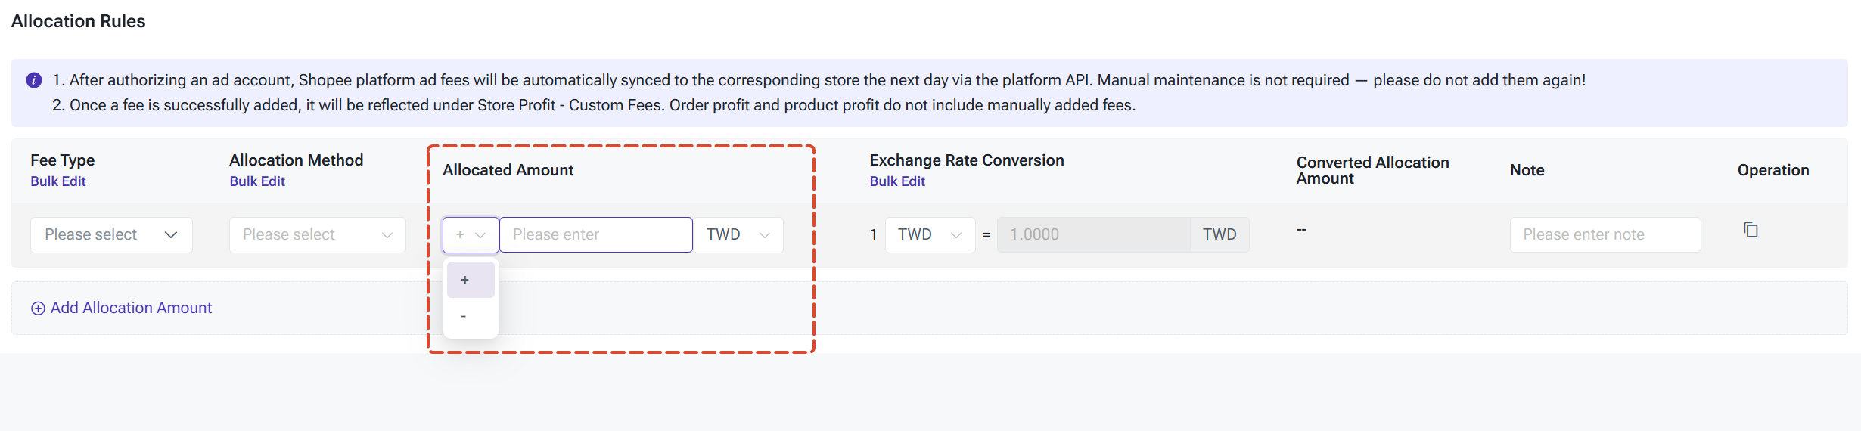Open the TWD dropdown in Exchange Rate Conversion

coord(930,234)
